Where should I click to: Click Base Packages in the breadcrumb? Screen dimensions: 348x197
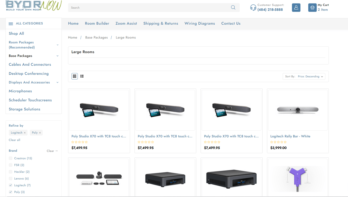[97, 38]
